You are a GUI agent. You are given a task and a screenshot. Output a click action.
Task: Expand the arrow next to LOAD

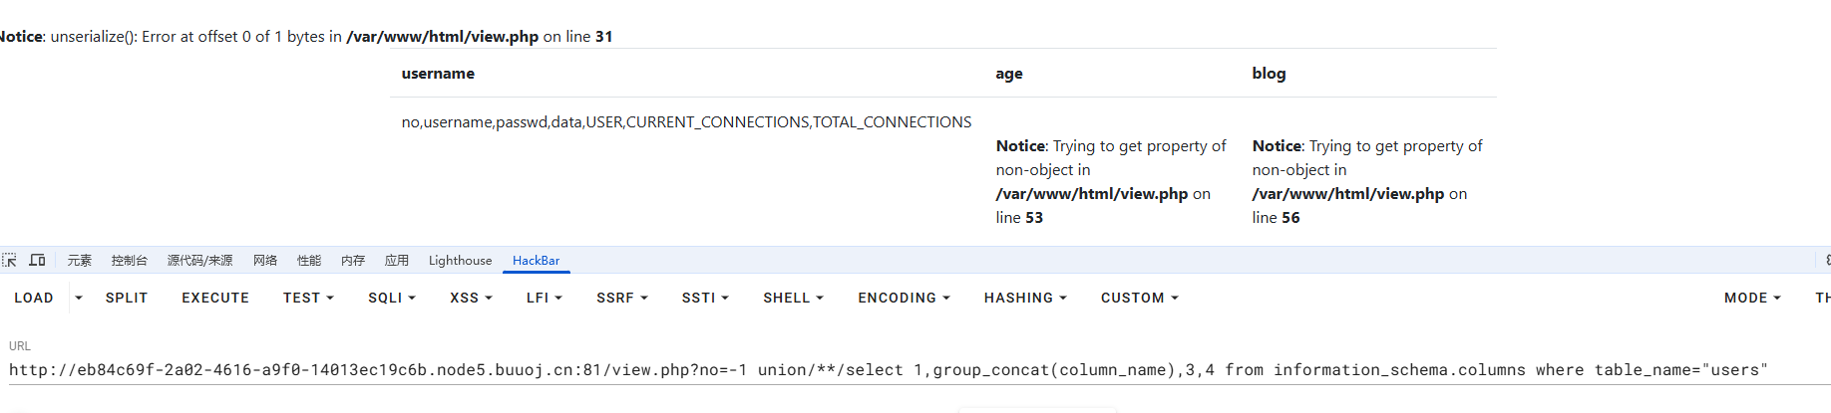tap(79, 298)
